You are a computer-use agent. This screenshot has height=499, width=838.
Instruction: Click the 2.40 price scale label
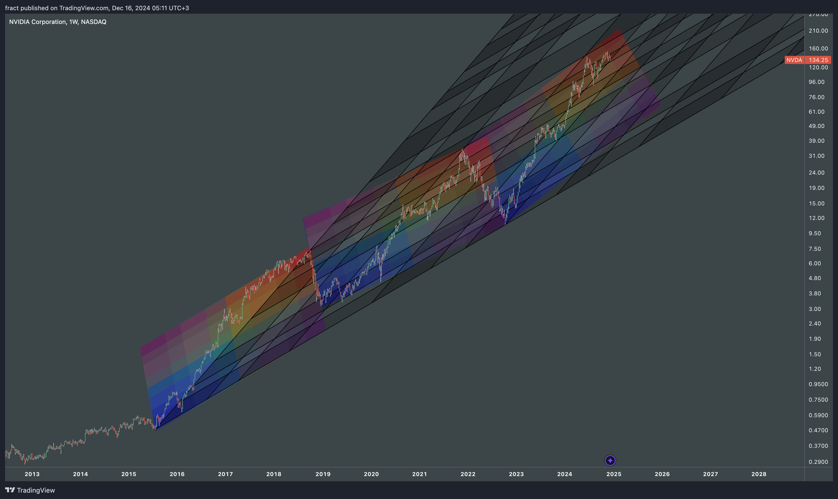tap(815, 323)
